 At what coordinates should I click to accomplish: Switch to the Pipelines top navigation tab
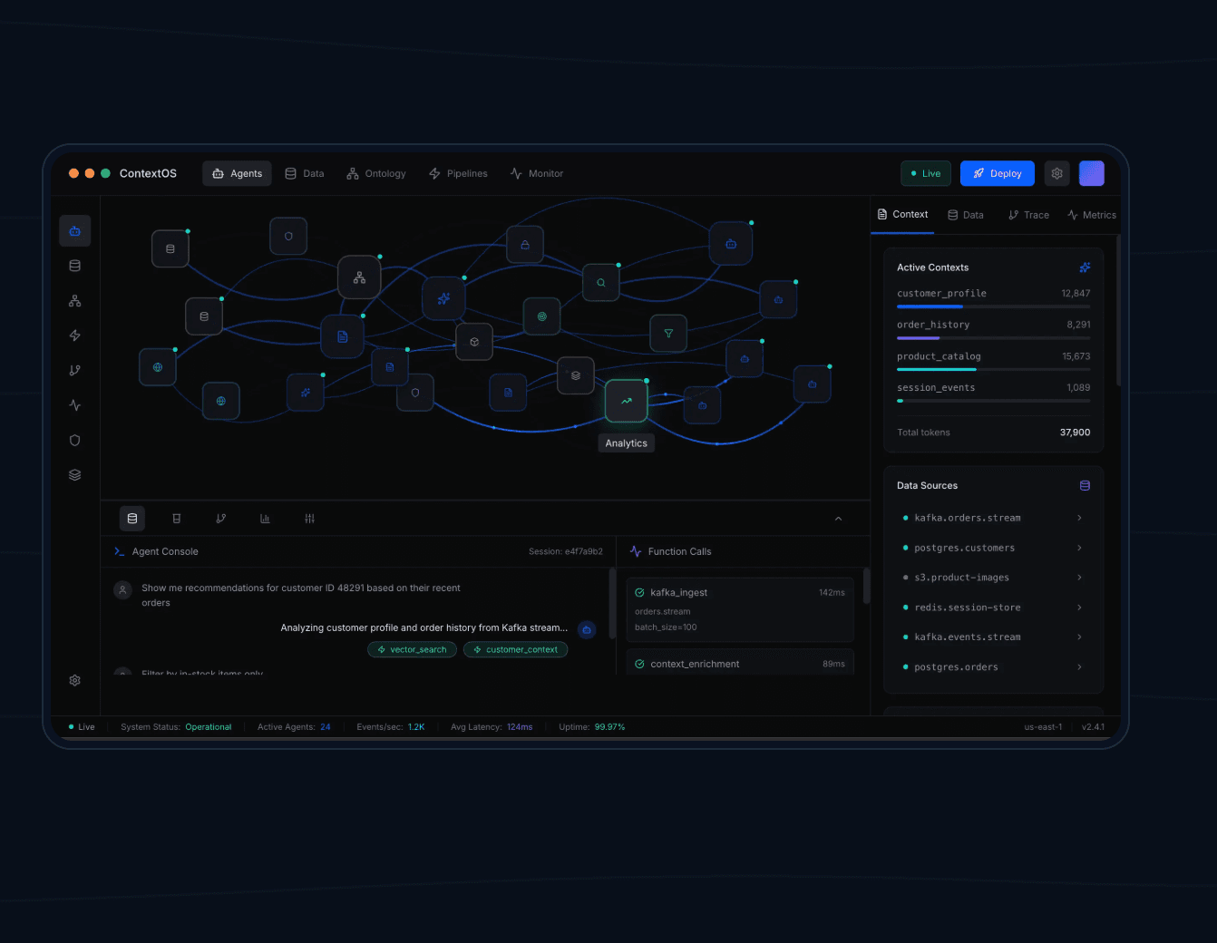(458, 173)
